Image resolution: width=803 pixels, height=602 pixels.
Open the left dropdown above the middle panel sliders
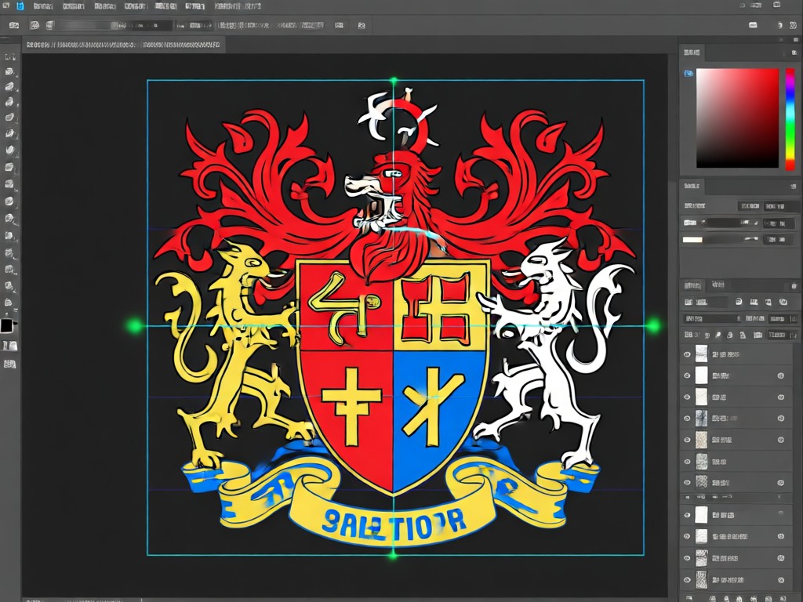tap(749, 206)
